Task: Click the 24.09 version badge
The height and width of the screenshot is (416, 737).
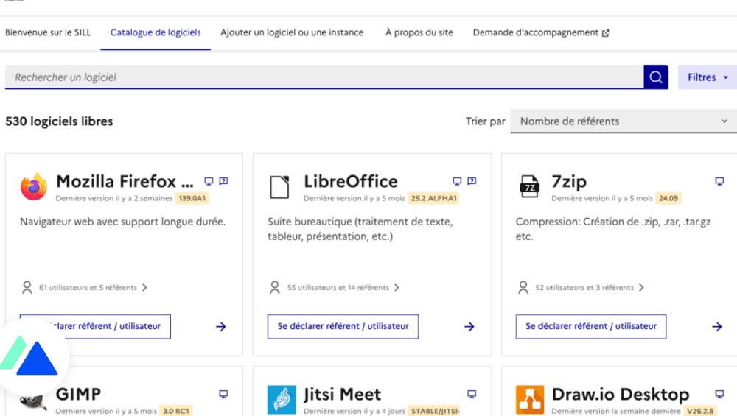Action: pyautogui.click(x=668, y=198)
